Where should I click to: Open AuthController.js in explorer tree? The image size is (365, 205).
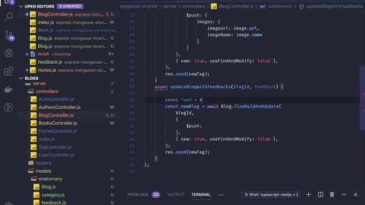(x=56, y=99)
